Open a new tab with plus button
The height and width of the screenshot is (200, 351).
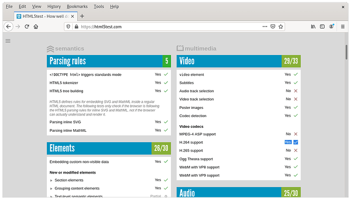(x=82, y=16)
